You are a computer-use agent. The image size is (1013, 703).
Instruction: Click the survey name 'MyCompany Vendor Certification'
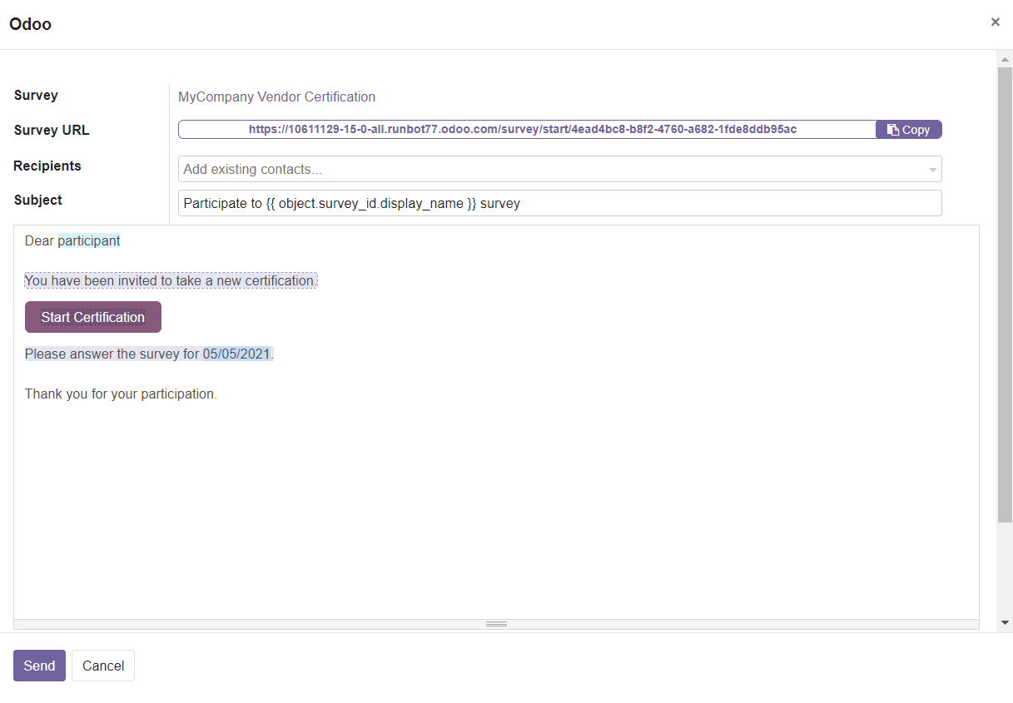[276, 97]
